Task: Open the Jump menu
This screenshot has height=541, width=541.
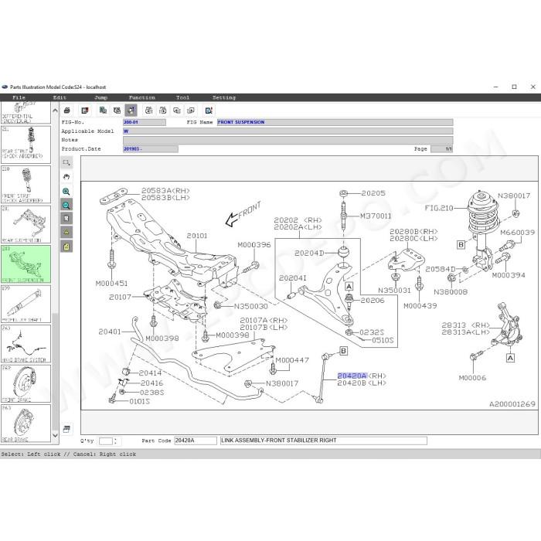Action: tap(100, 97)
